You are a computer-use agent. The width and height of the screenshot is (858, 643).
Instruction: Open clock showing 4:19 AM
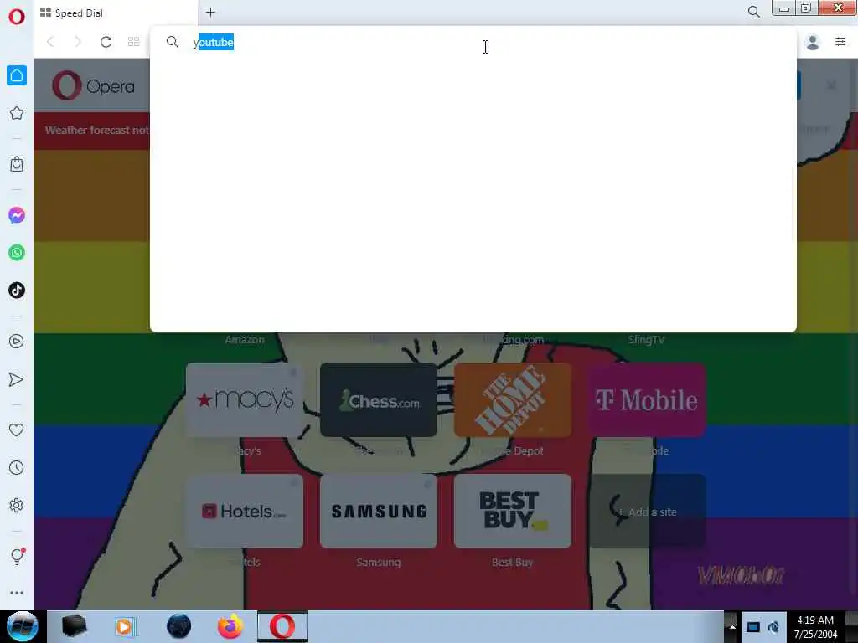815,626
